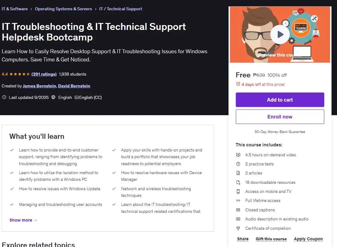Click the Share button
The width and height of the screenshot is (337, 247).
pyautogui.click(x=243, y=239)
